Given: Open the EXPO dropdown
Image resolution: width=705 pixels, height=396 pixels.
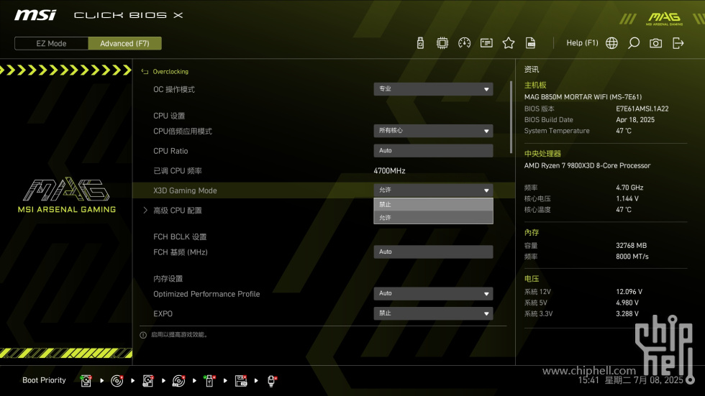Looking at the screenshot, I should (433, 313).
